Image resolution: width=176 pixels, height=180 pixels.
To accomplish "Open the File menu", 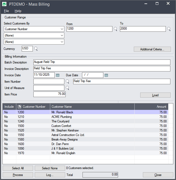I will click(6, 11).
